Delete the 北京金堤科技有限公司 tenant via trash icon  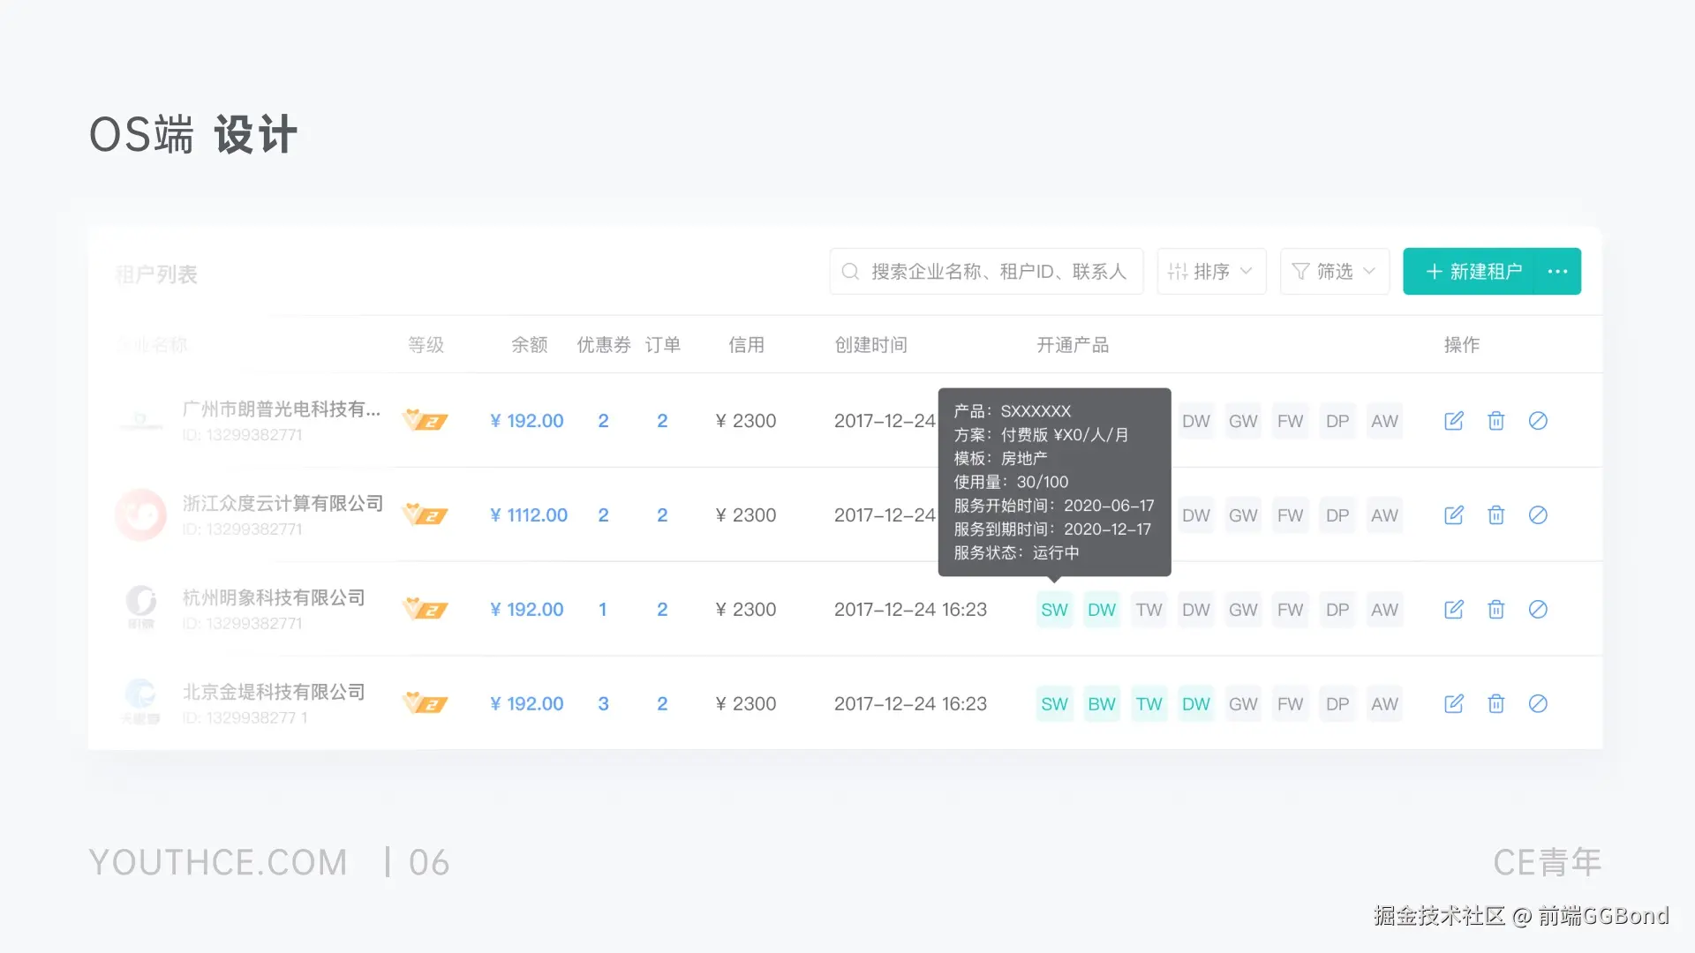pyautogui.click(x=1495, y=704)
